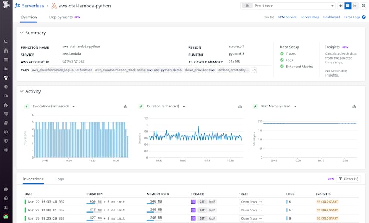The image size is (369, 223).
Task: Click COLD START badge in first row
Action: [327, 202]
